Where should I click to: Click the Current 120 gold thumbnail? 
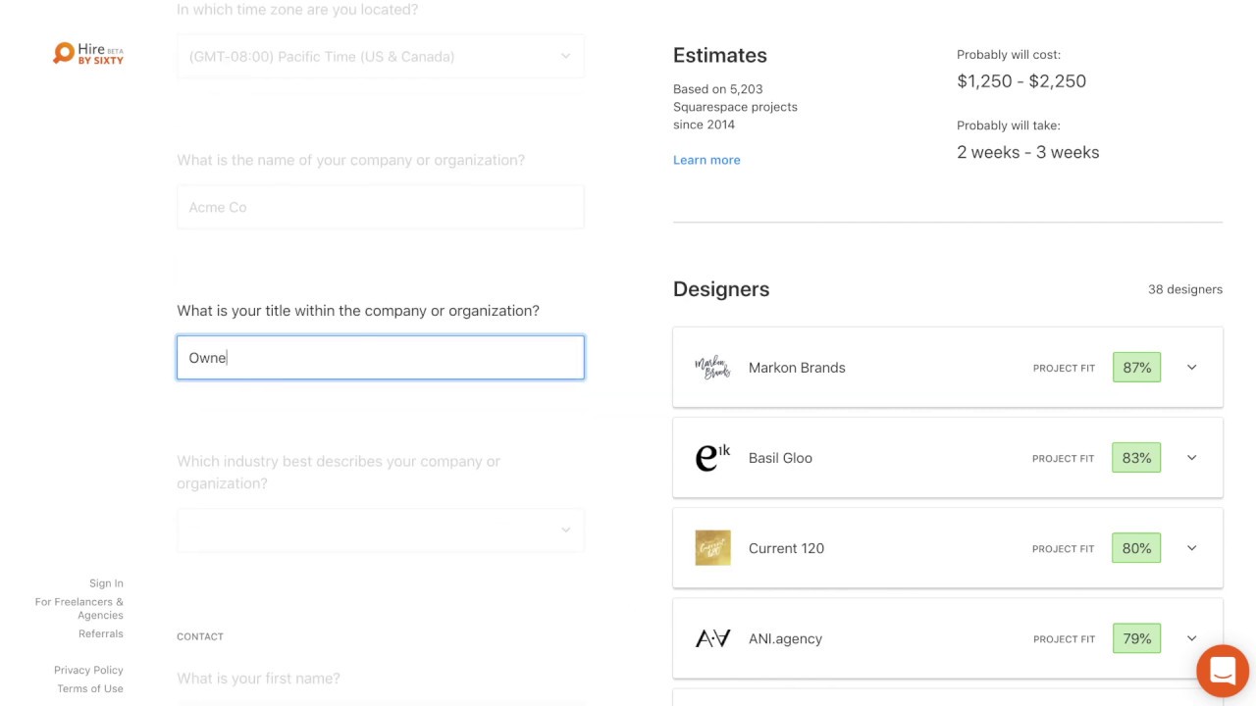click(x=712, y=548)
